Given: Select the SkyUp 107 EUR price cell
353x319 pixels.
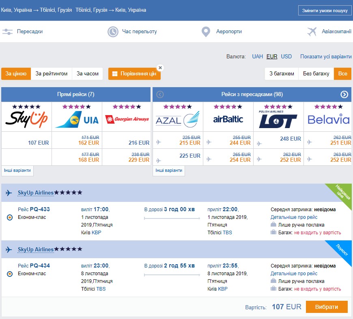Looking at the screenshot, I should tap(26, 140).
